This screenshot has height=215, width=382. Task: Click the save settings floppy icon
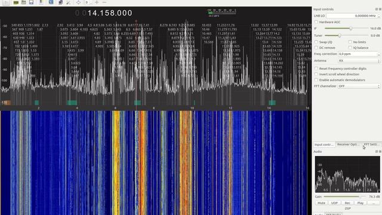tap(31, 2)
